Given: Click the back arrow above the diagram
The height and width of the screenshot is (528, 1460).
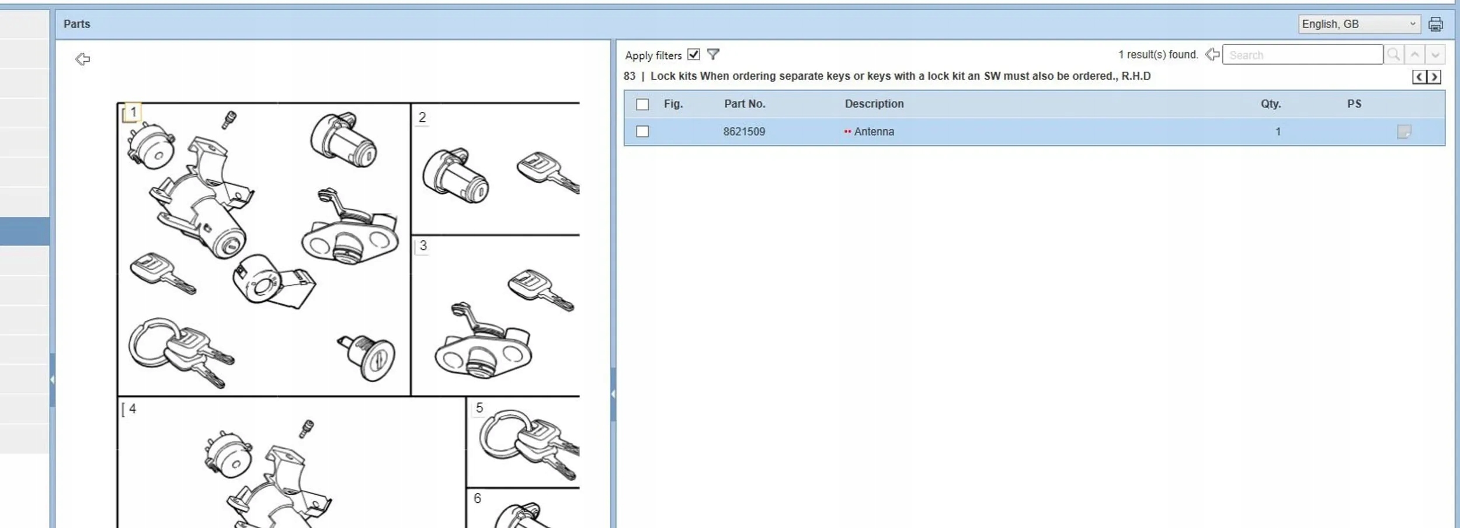Looking at the screenshot, I should click(83, 59).
